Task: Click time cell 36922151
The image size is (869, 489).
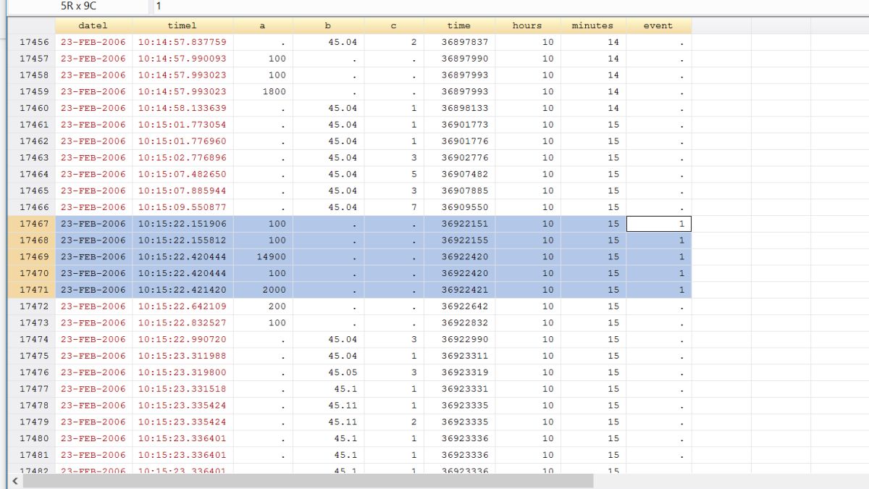Action: click(458, 224)
